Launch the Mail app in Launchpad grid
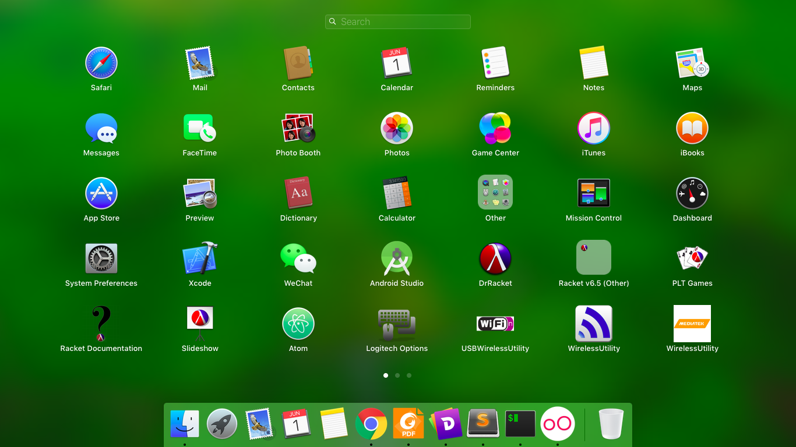 (x=200, y=63)
